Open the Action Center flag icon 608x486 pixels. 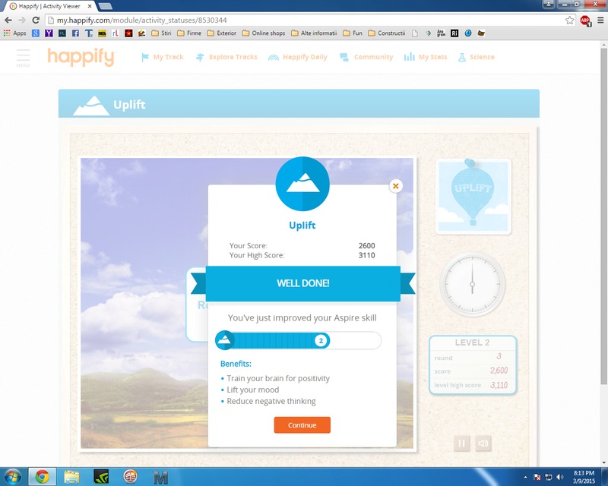coord(537,477)
